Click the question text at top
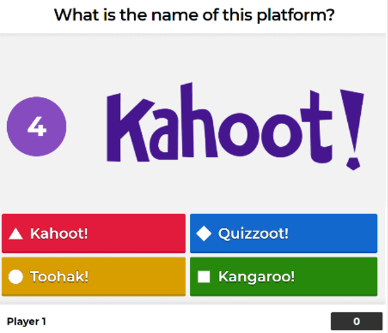Screen dimensions: 388x333 tap(194, 15)
